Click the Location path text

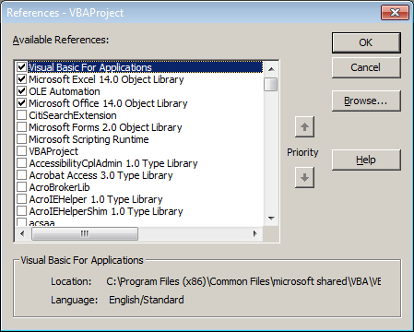coord(243,281)
